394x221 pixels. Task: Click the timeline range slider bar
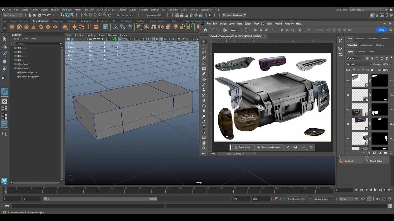pos(100,199)
